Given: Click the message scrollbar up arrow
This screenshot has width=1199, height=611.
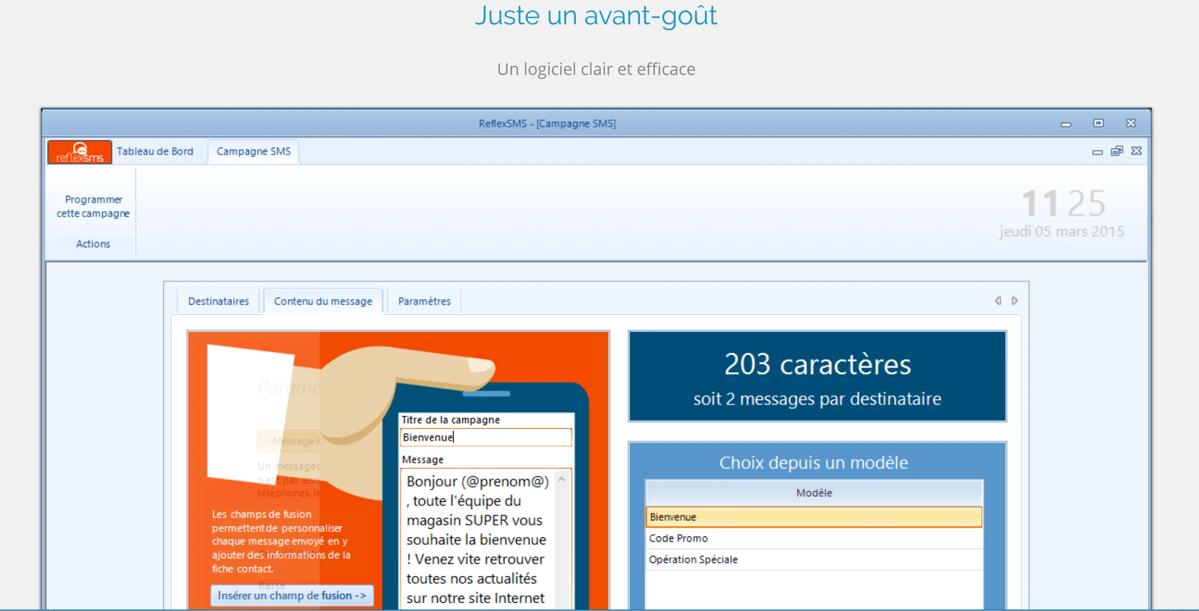Looking at the screenshot, I should click(x=562, y=479).
